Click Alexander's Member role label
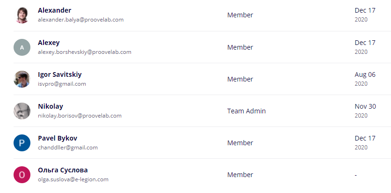 pos(240,15)
